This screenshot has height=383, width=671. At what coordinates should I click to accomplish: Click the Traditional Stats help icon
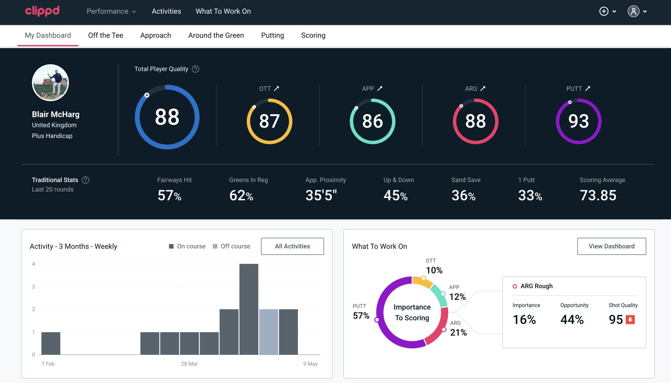click(x=86, y=180)
